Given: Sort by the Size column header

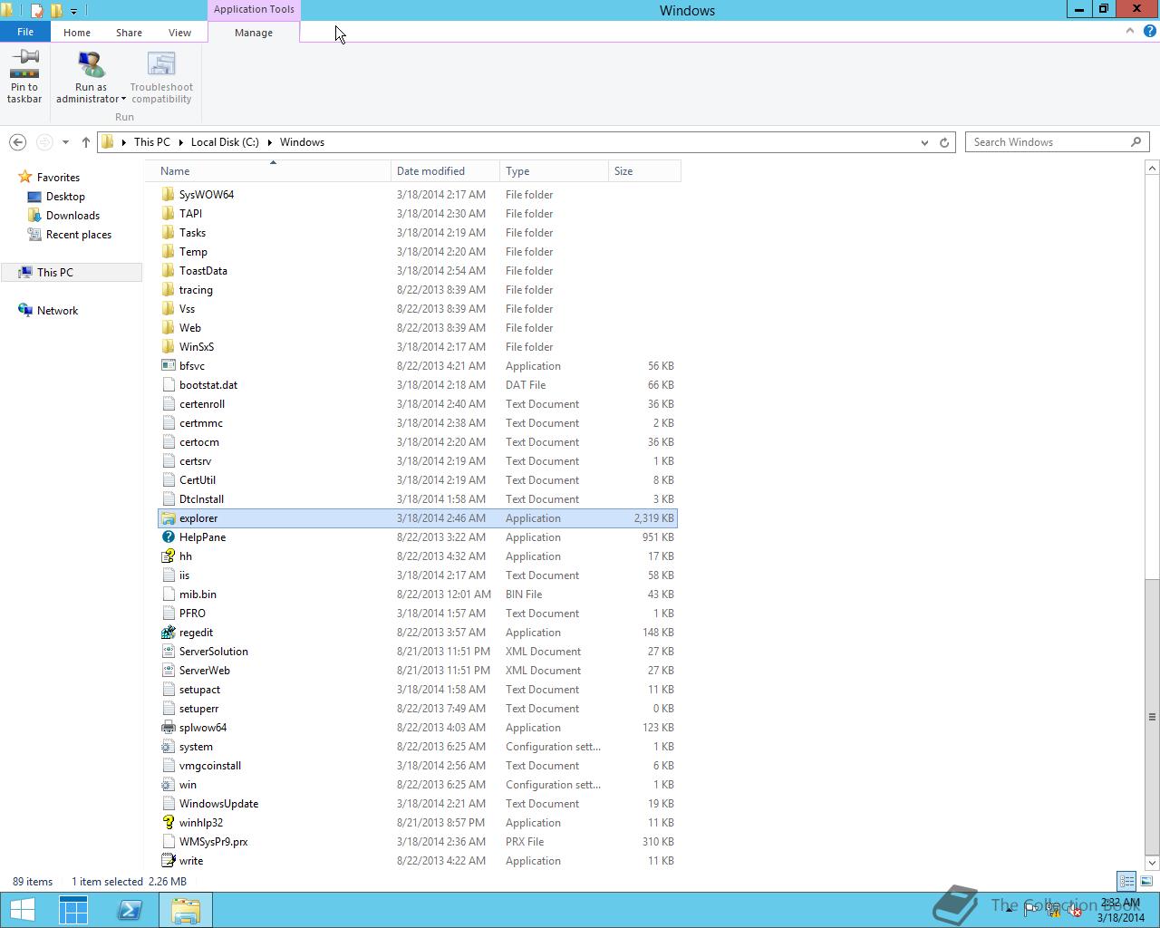Looking at the screenshot, I should pos(644,171).
